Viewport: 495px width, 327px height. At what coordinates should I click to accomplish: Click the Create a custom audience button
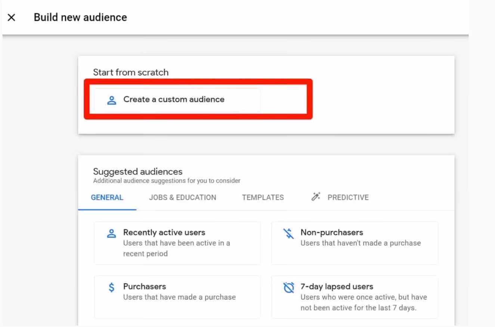point(177,100)
